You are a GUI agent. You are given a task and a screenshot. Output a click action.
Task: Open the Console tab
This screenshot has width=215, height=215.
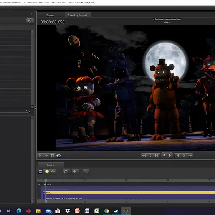click(x=50, y=15)
